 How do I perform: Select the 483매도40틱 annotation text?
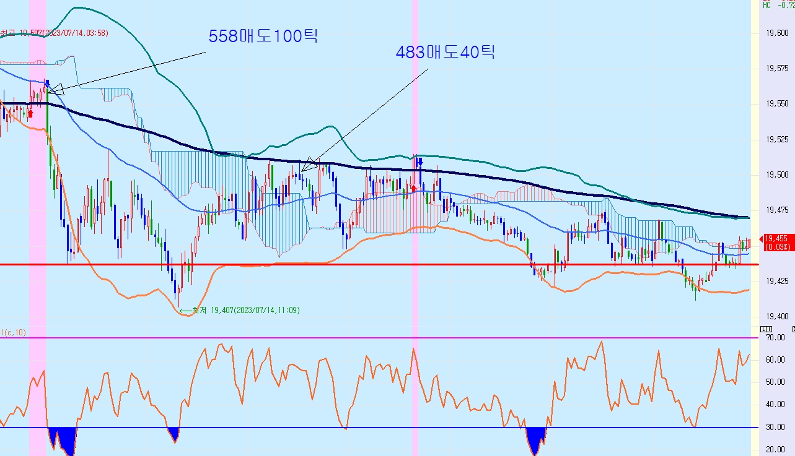445,53
